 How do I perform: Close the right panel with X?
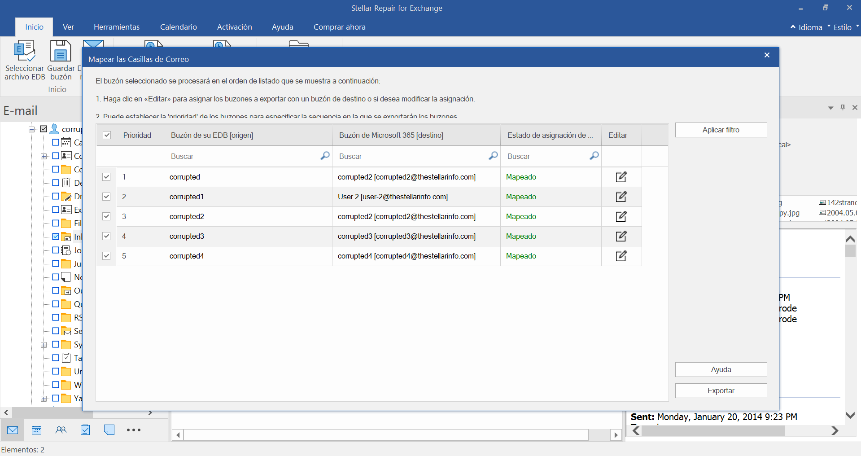coord(855,108)
